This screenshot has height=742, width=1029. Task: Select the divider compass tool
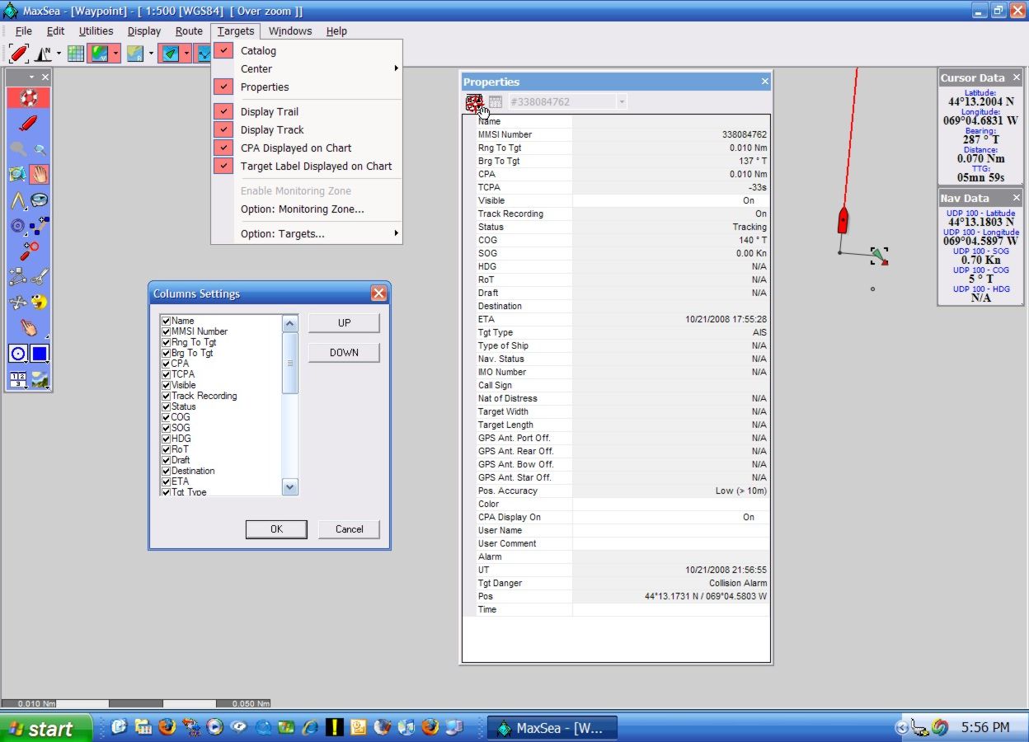(18, 200)
